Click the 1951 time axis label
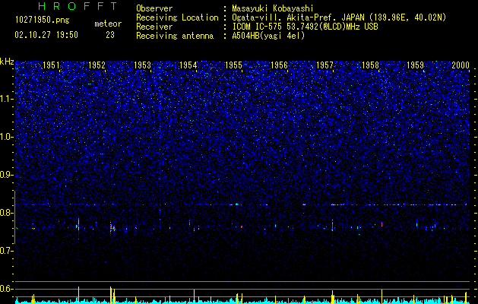 (51, 65)
